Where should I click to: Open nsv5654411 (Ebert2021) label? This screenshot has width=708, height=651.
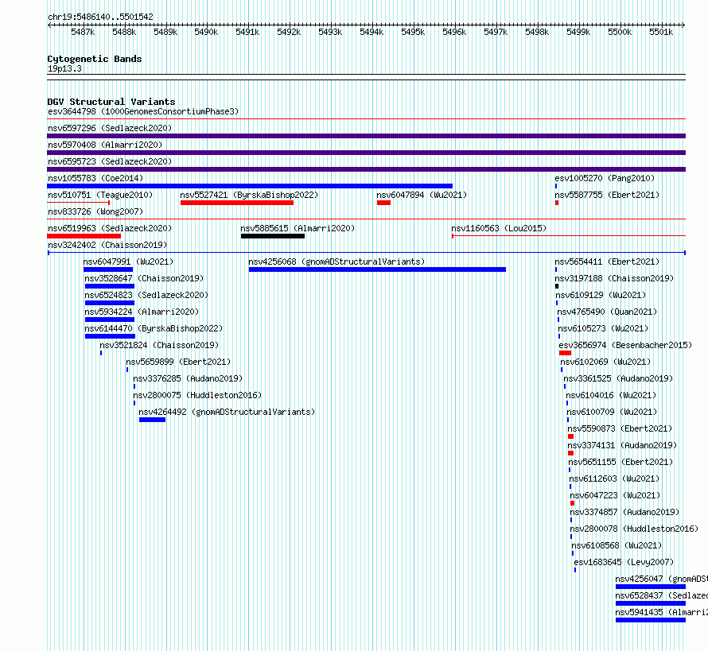(x=607, y=262)
